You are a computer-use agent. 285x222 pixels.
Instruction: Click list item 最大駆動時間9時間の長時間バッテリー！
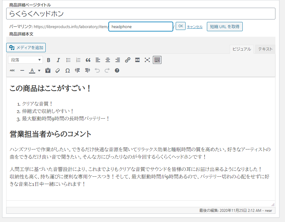pos(66,119)
